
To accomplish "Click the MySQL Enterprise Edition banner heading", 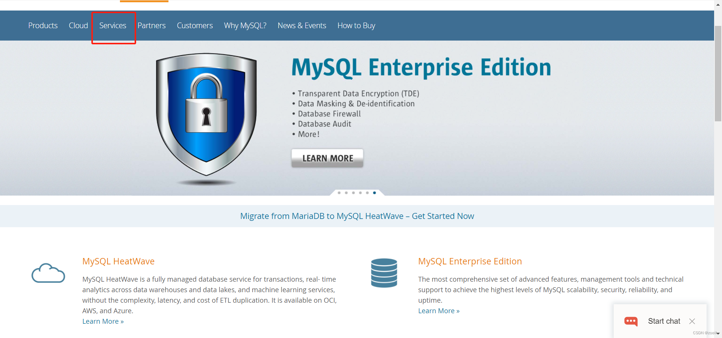I will pos(421,68).
